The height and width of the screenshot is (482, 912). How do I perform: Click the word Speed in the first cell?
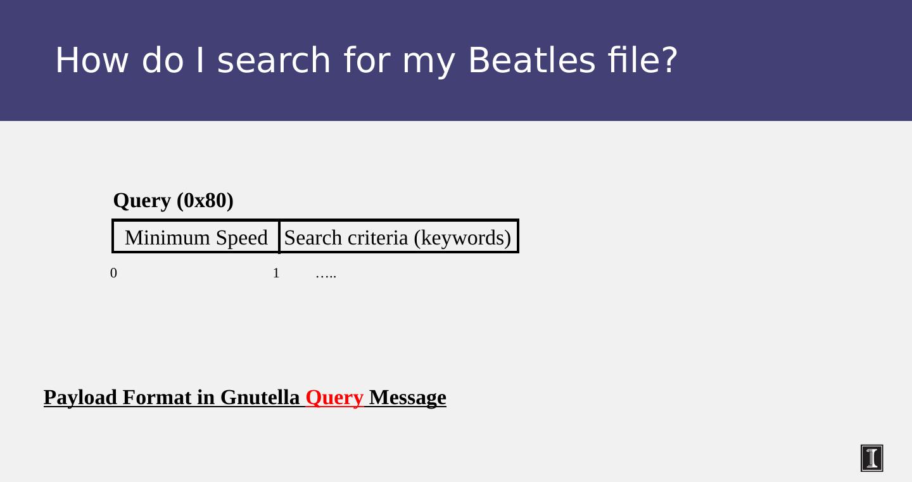[241, 238]
